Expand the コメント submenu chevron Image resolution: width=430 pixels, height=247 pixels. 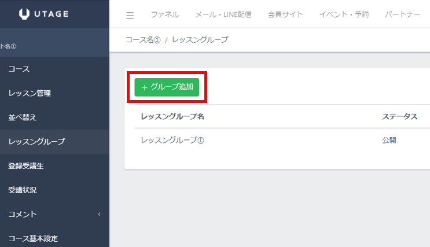click(x=99, y=215)
